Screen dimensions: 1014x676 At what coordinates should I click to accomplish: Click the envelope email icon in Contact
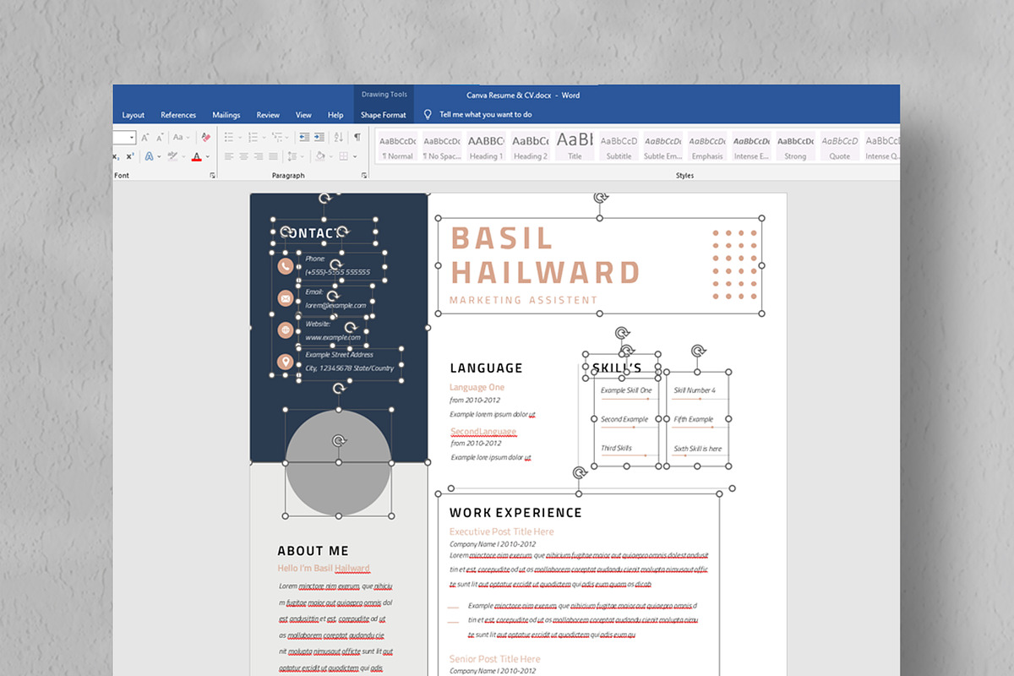tap(286, 298)
